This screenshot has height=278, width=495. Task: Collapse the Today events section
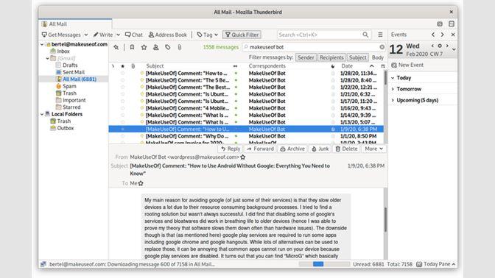pyautogui.click(x=393, y=78)
